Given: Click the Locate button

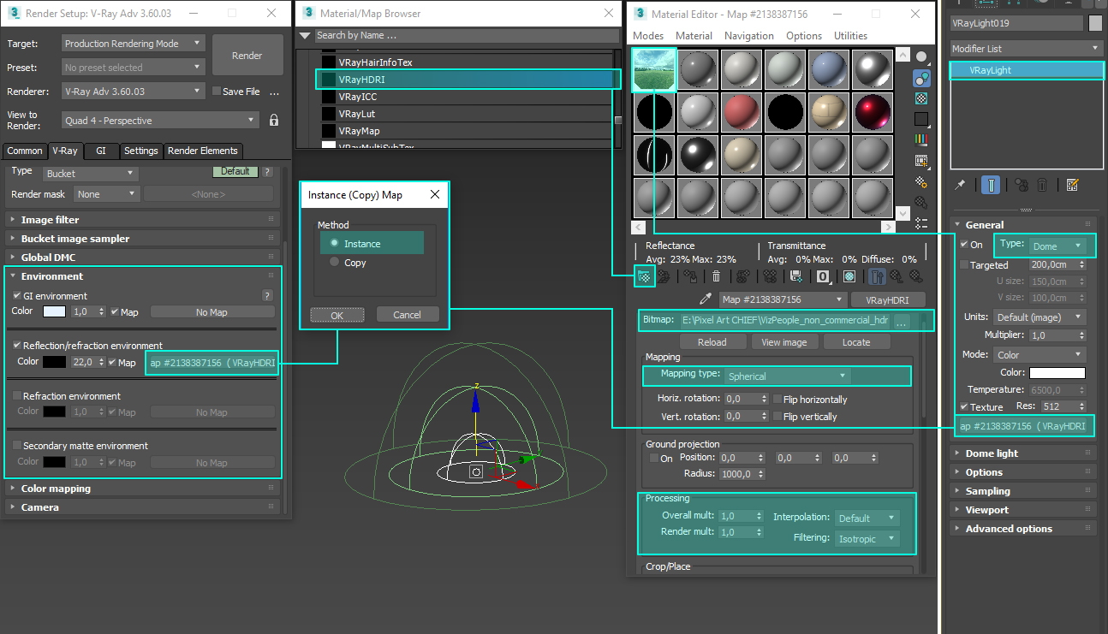Looking at the screenshot, I should pyautogui.click(x=856, y=342).
